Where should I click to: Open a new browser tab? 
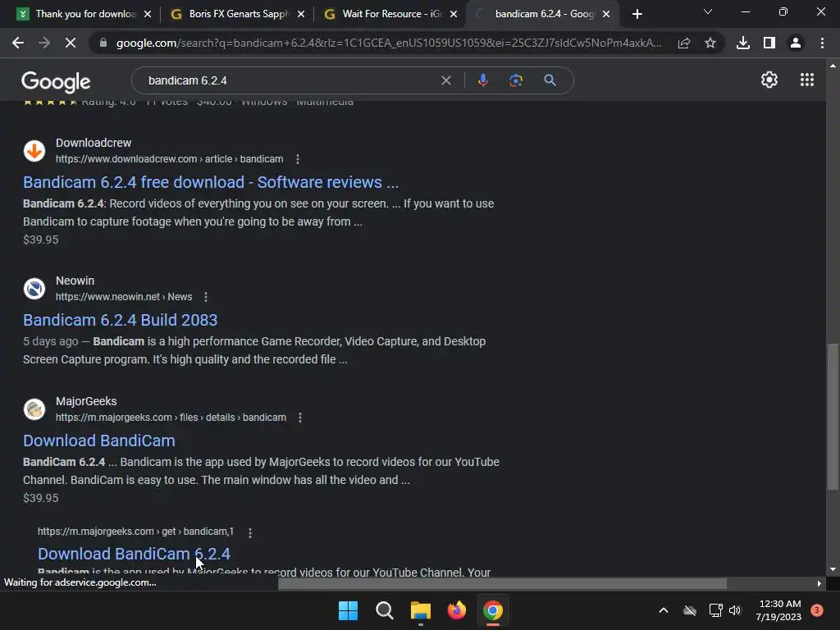[637, 15]
